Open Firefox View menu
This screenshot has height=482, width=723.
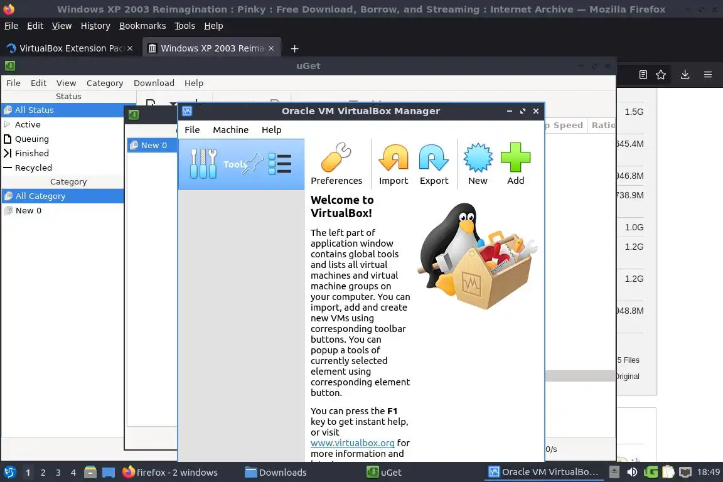(x=62, y=26)
